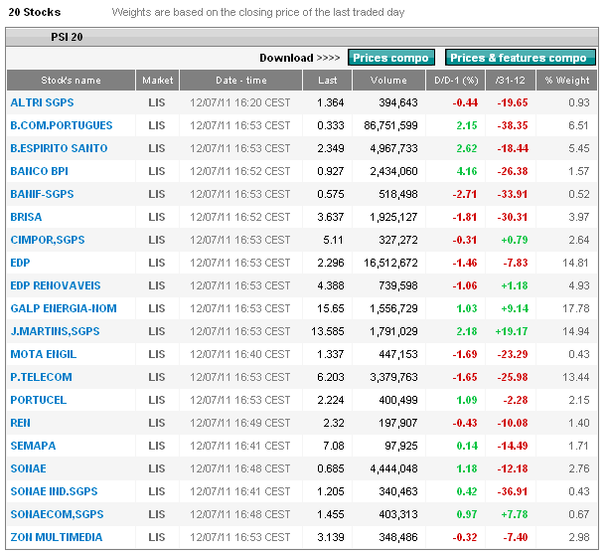Click the Volume column header
This screenshot has height=554, width=609.
[x=388, y=81]
